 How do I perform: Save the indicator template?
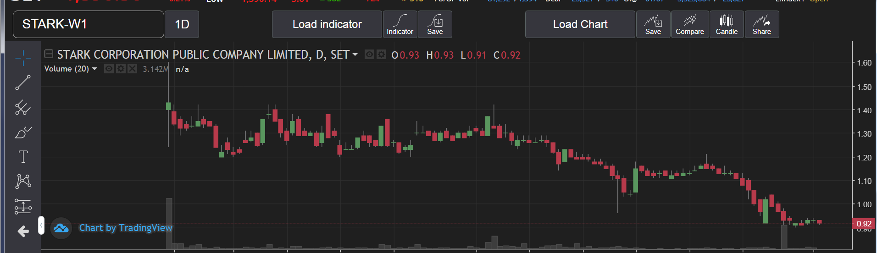[x=435, y=24]
